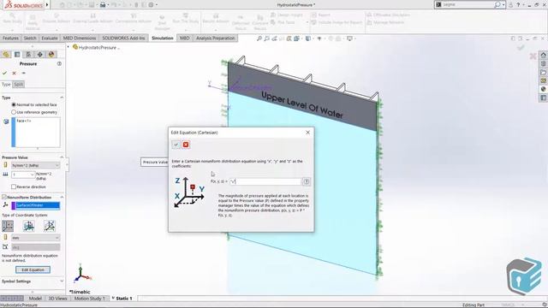Collapse the Pressure Value section

(62, 157)
